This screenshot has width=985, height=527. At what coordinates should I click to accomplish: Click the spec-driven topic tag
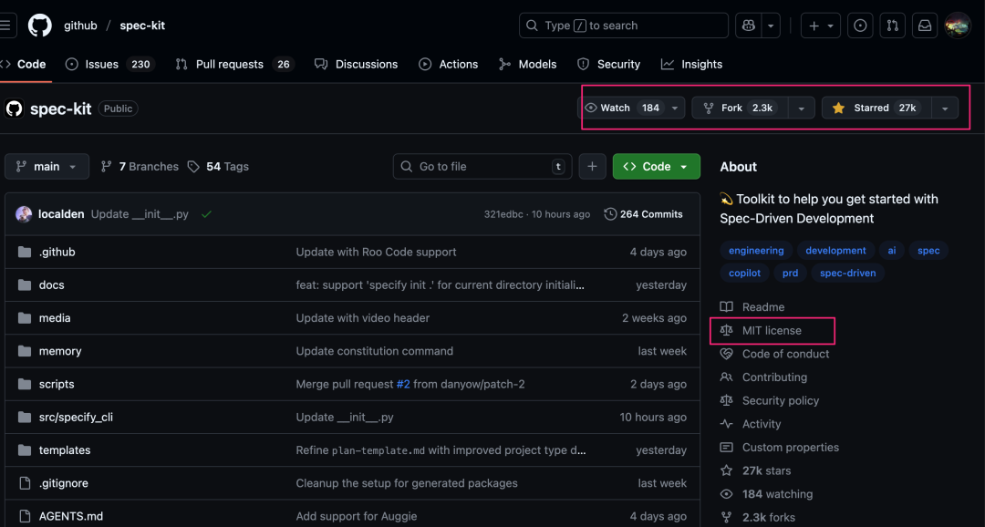(847, 274)
